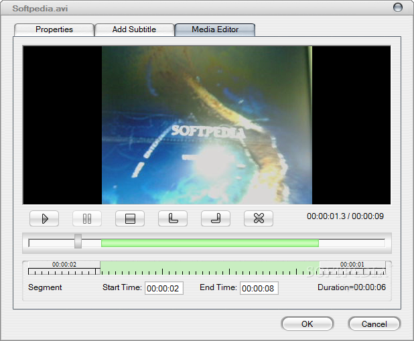Close window using round title bar button
Screen dimensions: 414x341
point(398,7)
